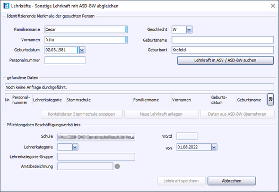Click the empty WStd input field
279x192 pixels.
pos(187,136)
